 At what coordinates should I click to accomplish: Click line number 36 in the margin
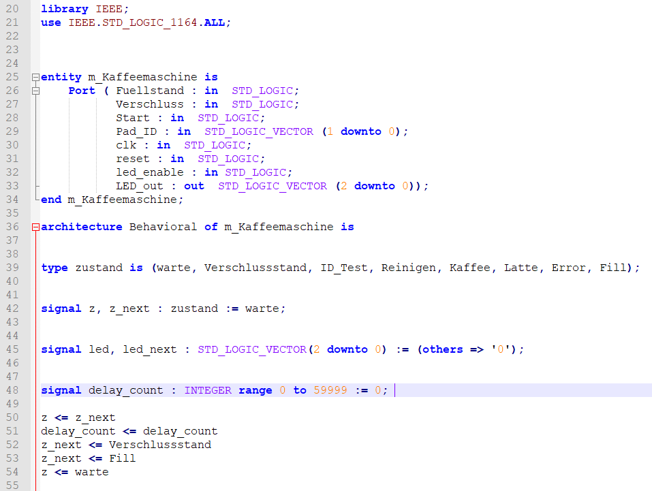click(12, 227)
